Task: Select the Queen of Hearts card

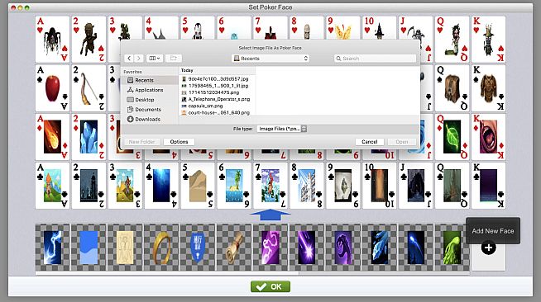Action: (x=452, y=40)
